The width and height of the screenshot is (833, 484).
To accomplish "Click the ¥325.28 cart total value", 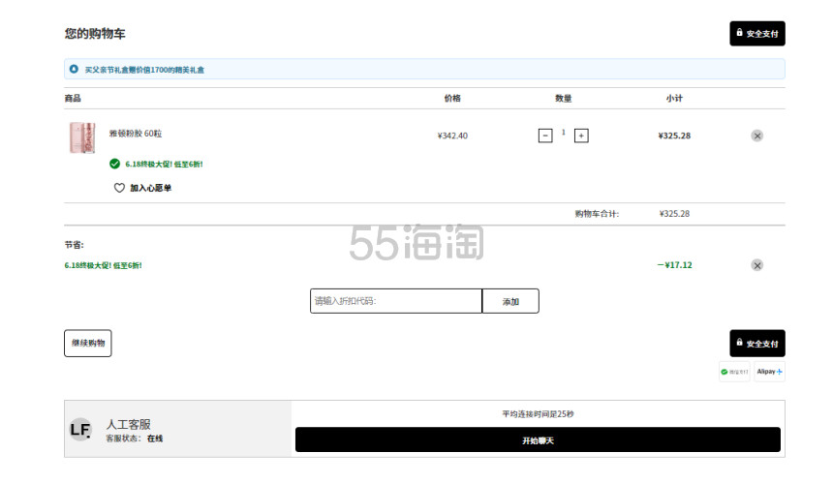I will pos(674,214).
